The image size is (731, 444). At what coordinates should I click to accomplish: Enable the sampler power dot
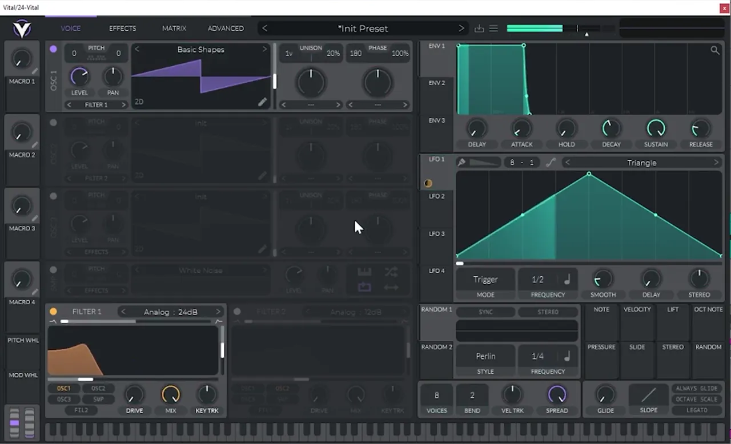53,270
